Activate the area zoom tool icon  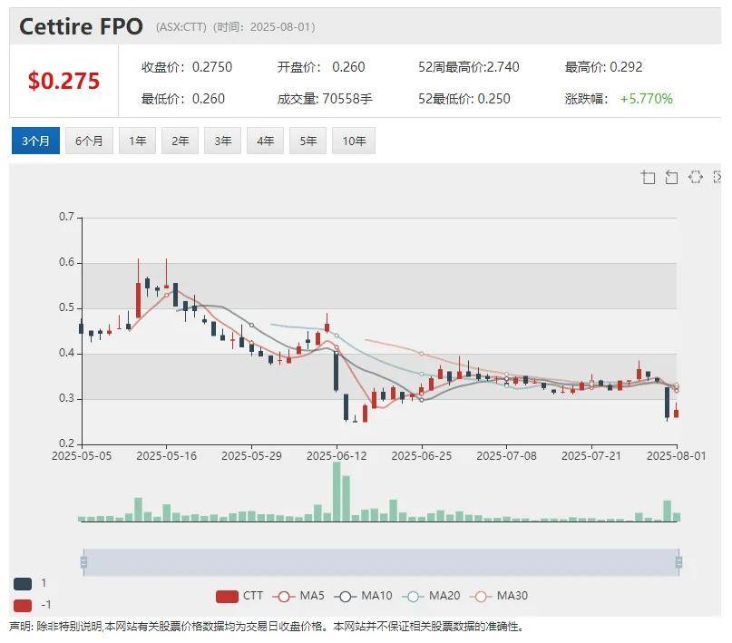tap(648, 177)
